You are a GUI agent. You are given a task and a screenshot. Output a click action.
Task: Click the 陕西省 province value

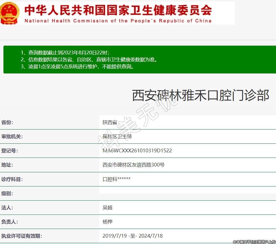point(110,122)
